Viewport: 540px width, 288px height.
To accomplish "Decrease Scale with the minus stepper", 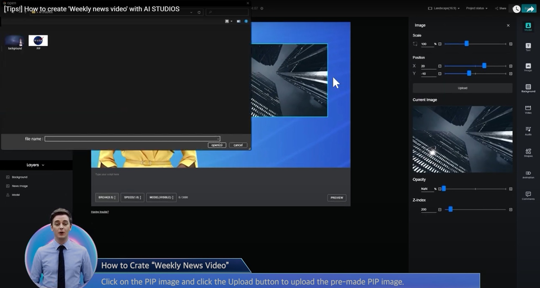I will [440, 44].
